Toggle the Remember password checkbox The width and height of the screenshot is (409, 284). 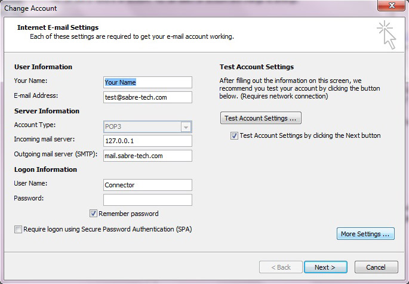[93, 214]
